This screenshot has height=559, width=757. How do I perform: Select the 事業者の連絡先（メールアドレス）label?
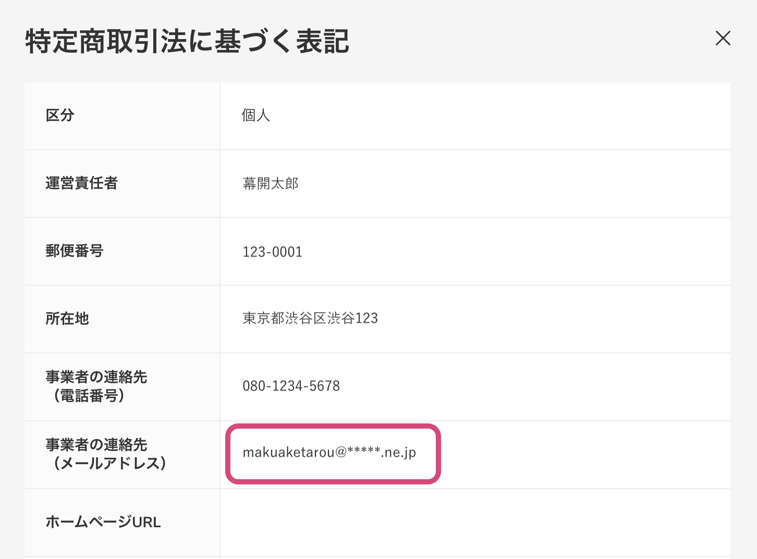pyautogui.click(x=104, y=454)
